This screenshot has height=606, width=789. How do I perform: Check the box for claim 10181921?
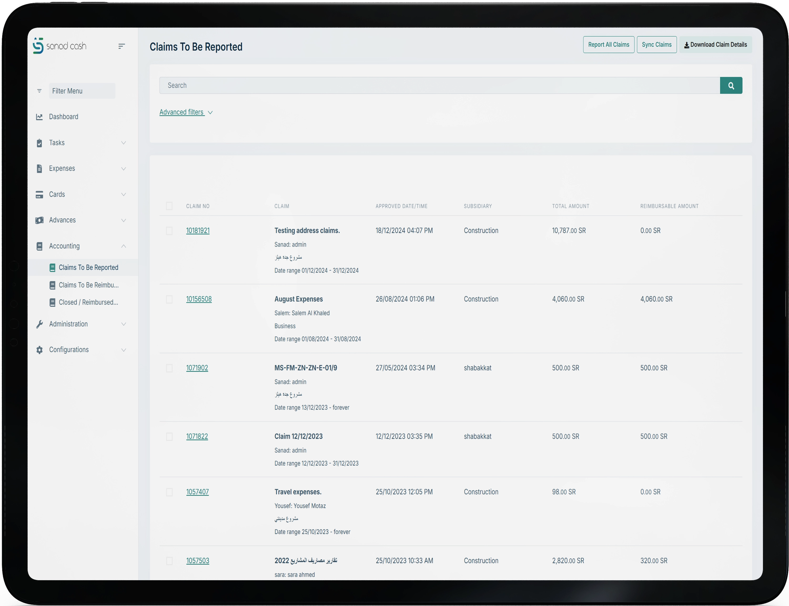coord(169,231)
